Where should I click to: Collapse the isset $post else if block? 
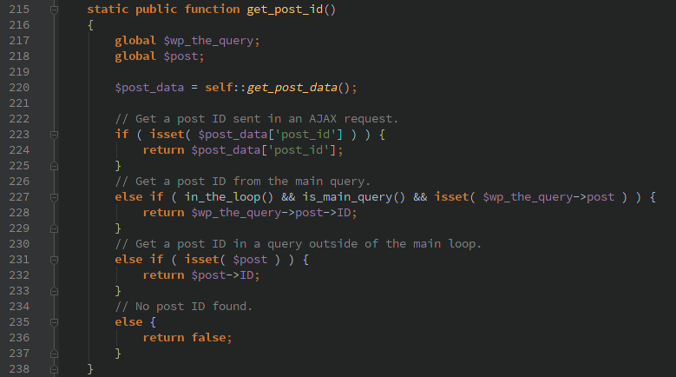point(54,260)
